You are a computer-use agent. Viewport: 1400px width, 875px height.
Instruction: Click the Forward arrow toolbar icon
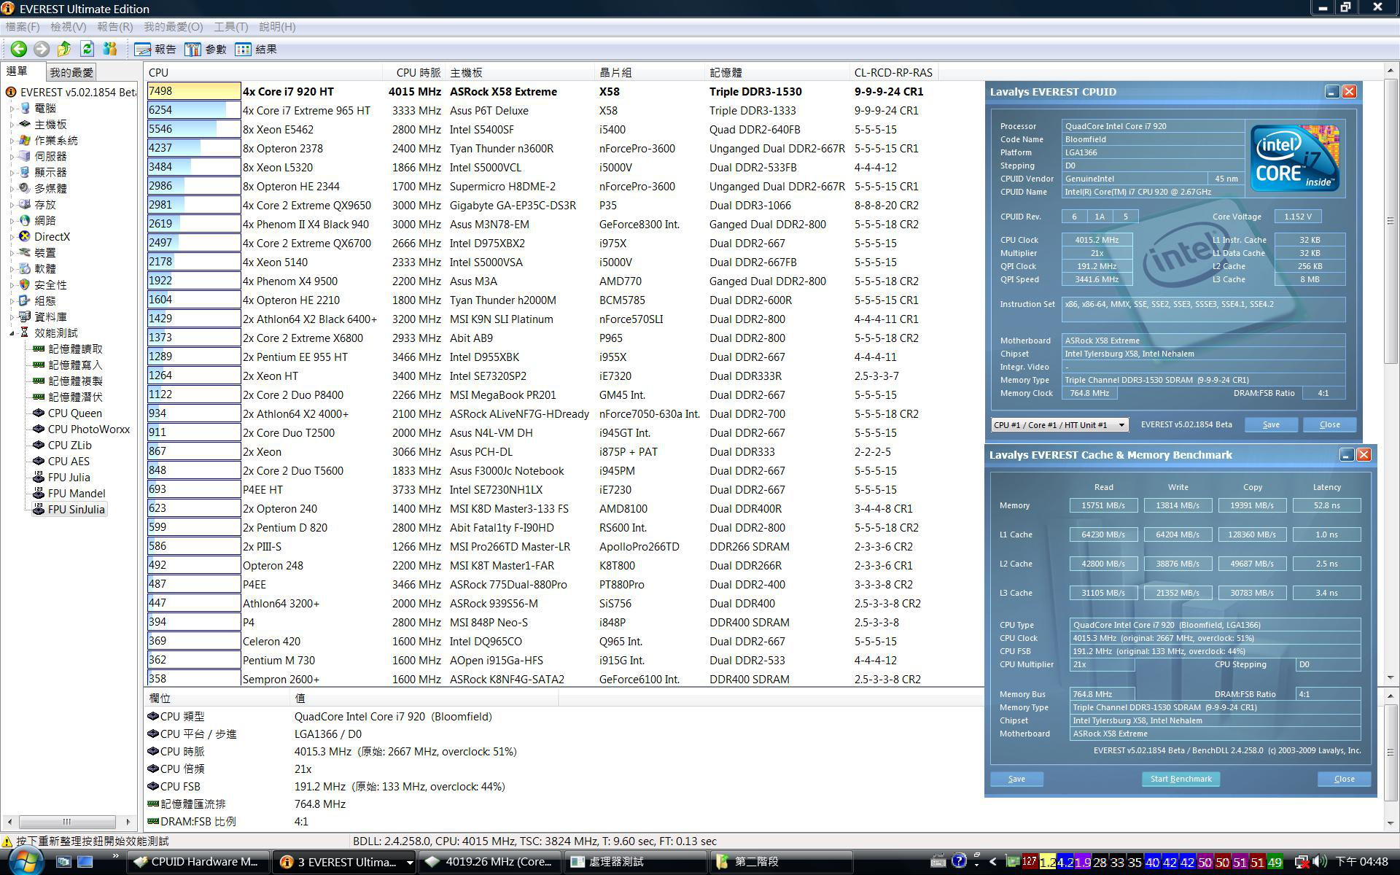(x=42, y=49)
